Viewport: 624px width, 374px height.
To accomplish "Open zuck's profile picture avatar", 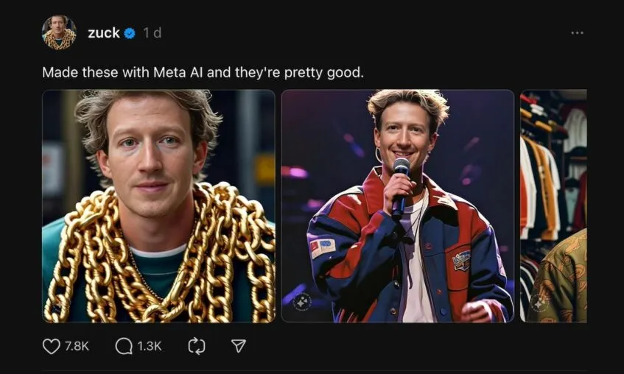I will click(x=59, y=33).
